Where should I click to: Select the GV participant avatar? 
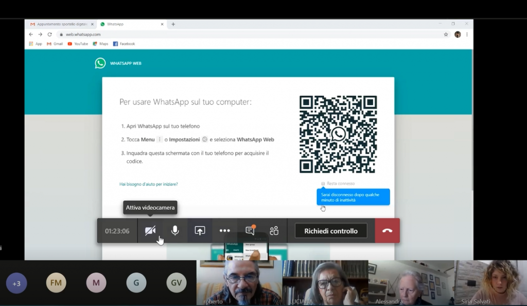[x=177, y=283]
